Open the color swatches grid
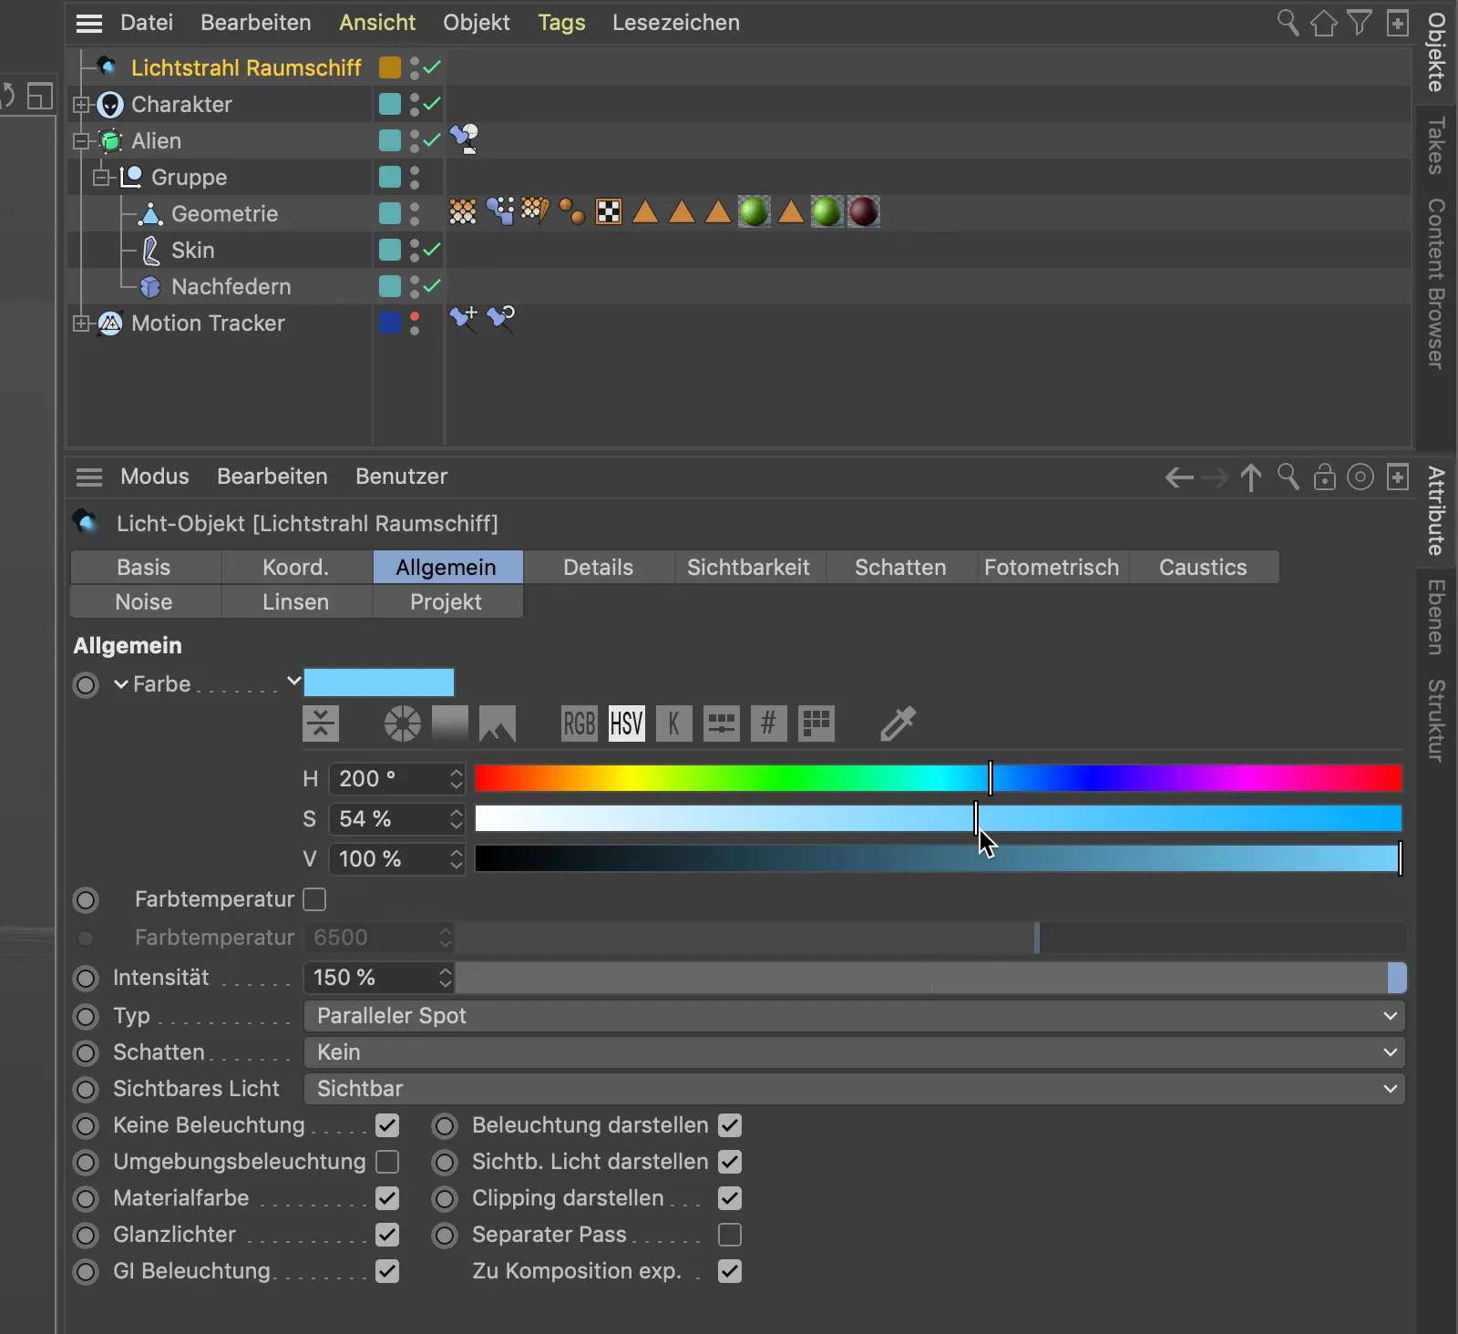 coord(816,723)
